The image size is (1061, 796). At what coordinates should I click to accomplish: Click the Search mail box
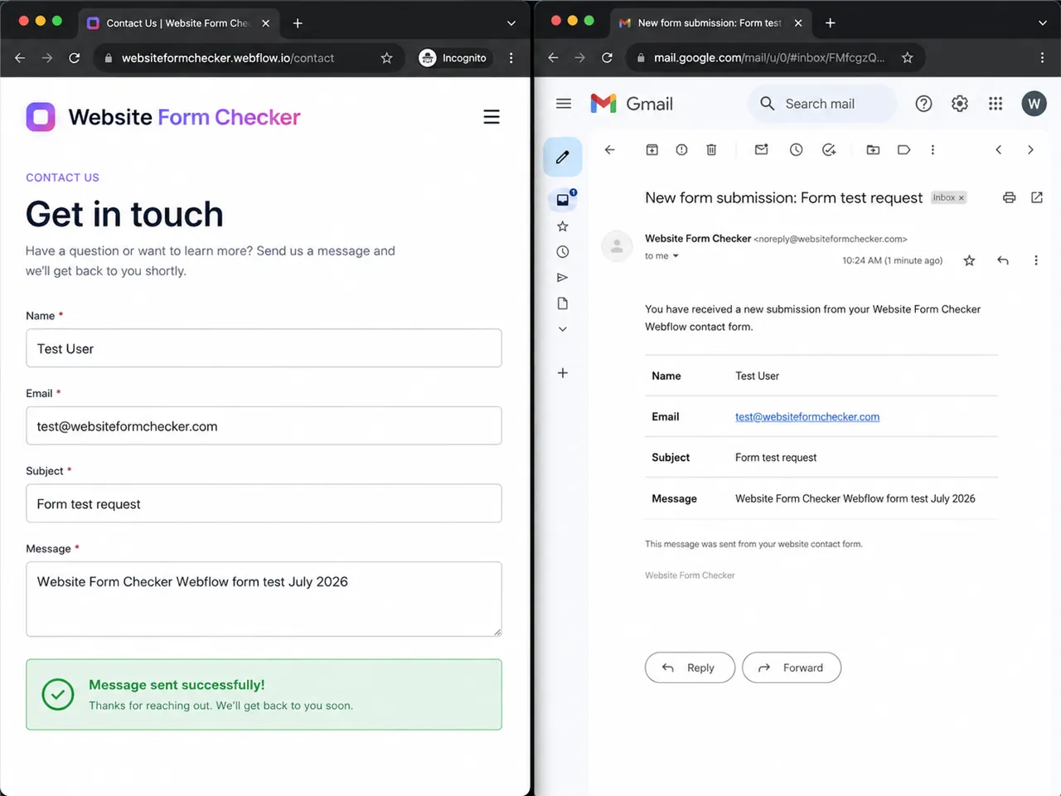point(822,104)
